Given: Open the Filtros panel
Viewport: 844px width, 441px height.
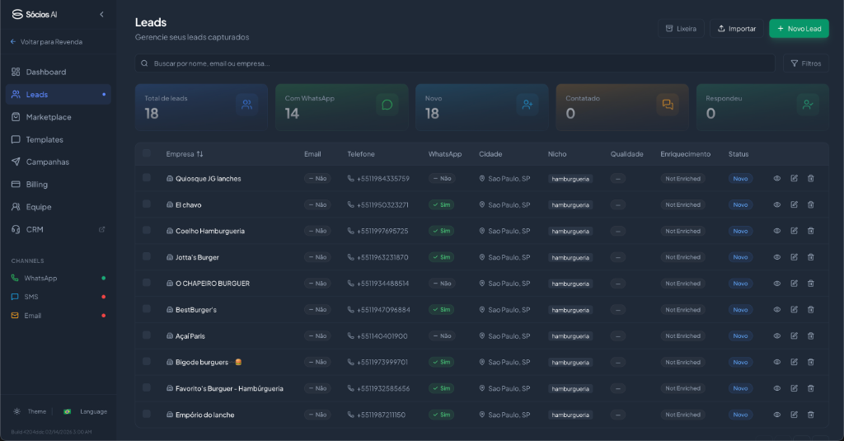Looking at the screenshot, I should (x=806, y=63).
